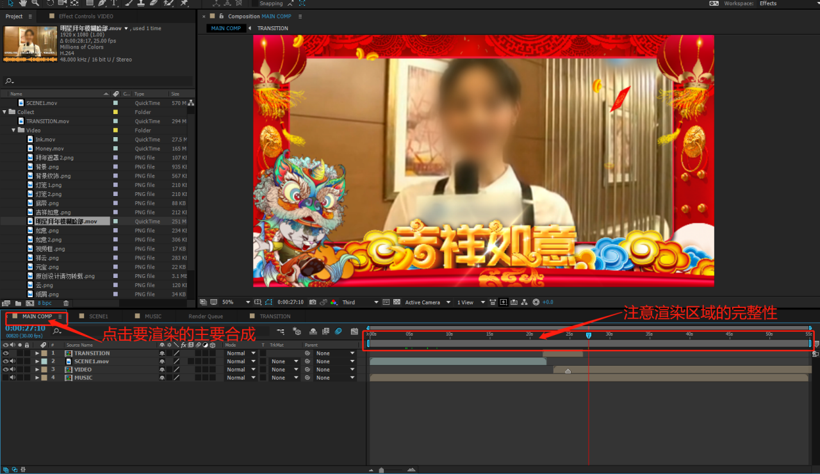Toggle hide shy layers icon
The width and height of the screenshot is (820, 474).
[x=313, y=331]
